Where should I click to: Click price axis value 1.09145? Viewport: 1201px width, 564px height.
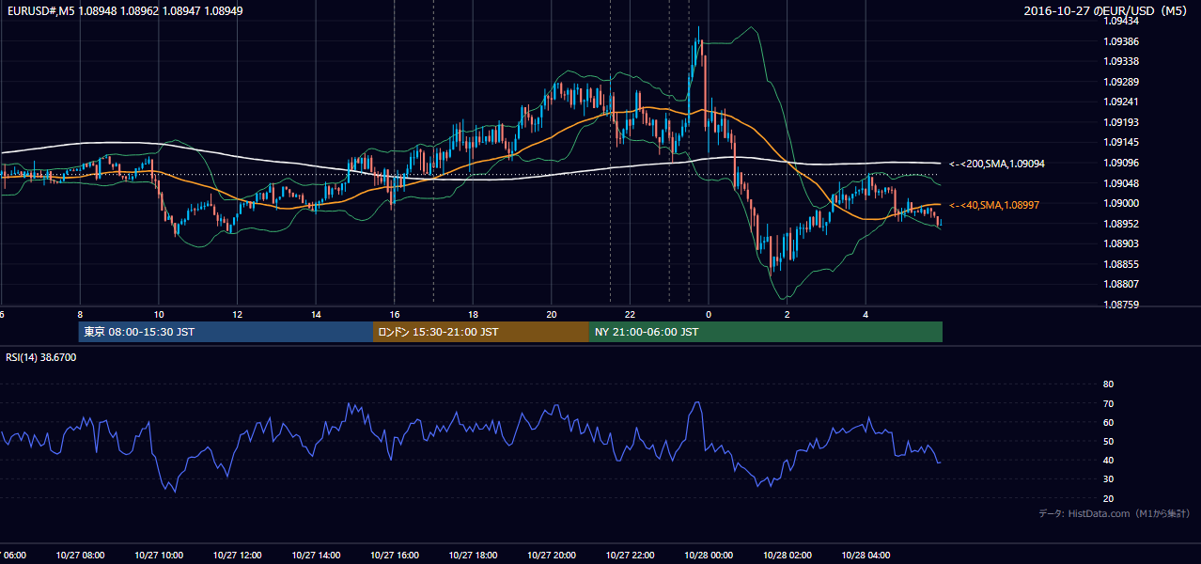(1121, 143)
